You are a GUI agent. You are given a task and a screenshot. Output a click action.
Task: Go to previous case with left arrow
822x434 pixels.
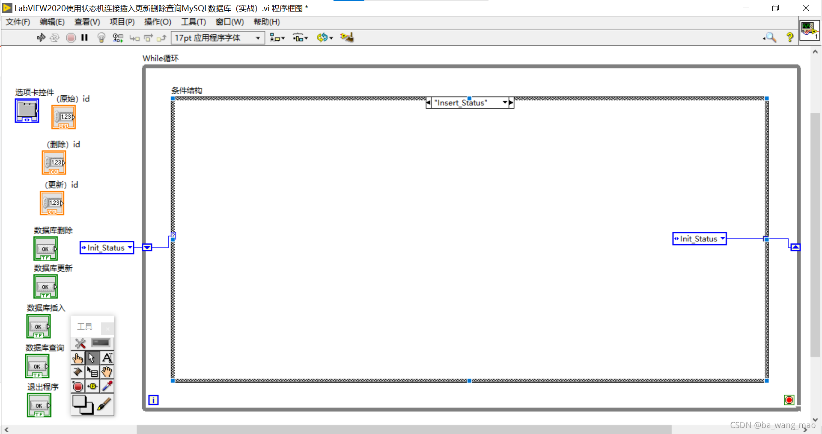[x=429, y=103]
